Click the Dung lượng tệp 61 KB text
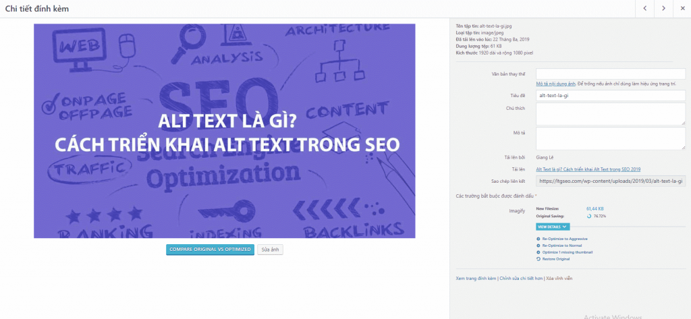 478,46
